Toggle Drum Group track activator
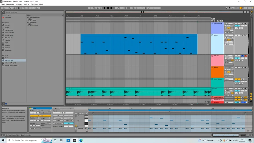The width and height of the screenshot is (254, 143). tap(237, 79)
